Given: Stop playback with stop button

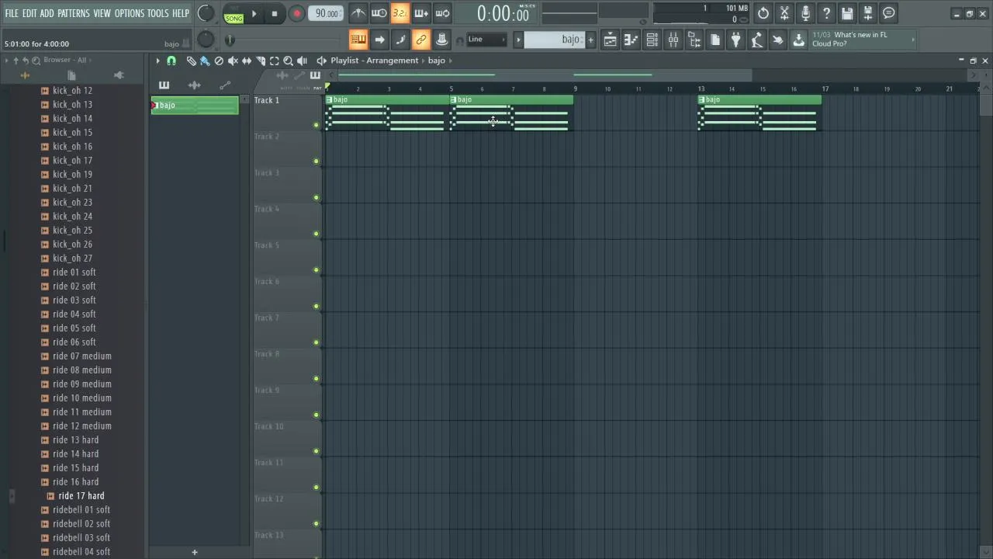Looking at the screenshot, I should [275, 13].
